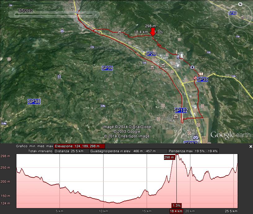The height and width of the screenshot is (214, 253).
Task: Click the restaurant fork-and-knife map icon
Action: tap(59, 76)
